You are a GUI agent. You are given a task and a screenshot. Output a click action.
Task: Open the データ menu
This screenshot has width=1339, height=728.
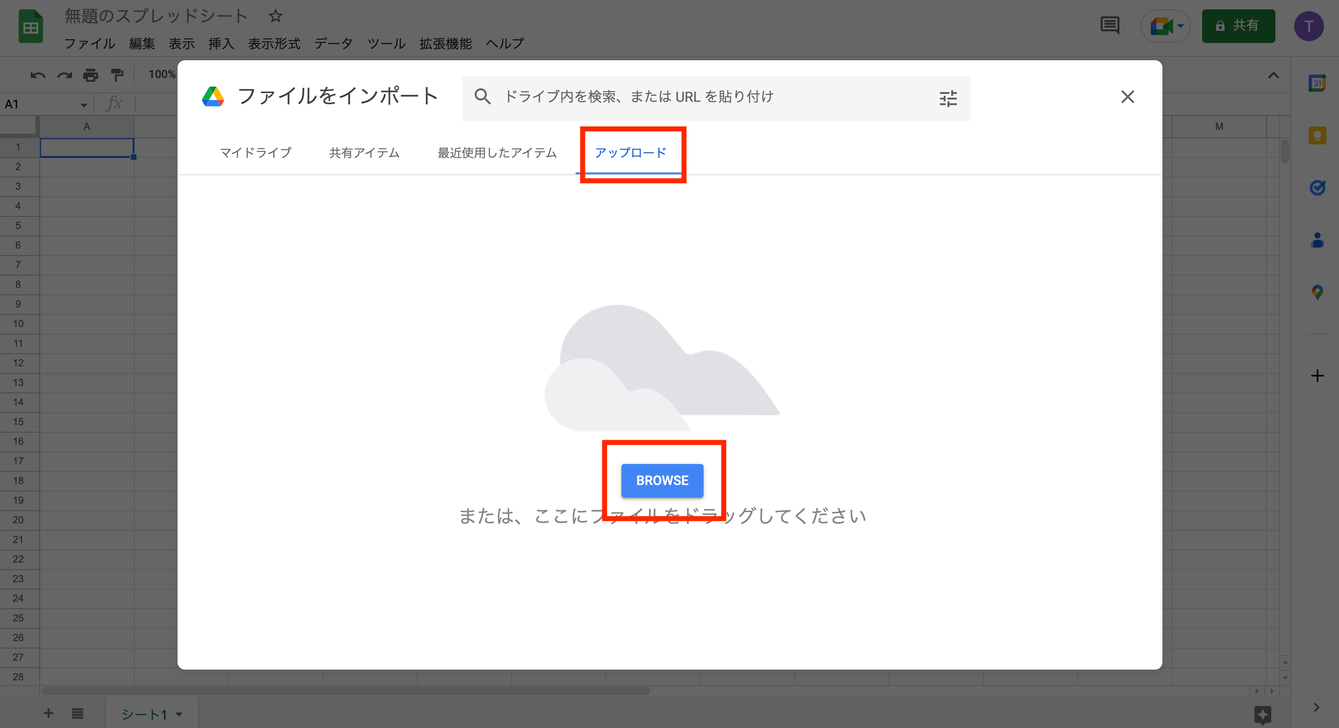tap(333, 43)
